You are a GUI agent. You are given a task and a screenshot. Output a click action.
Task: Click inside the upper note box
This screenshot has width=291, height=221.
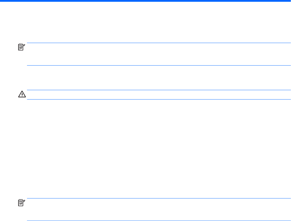tap(155, 54)
